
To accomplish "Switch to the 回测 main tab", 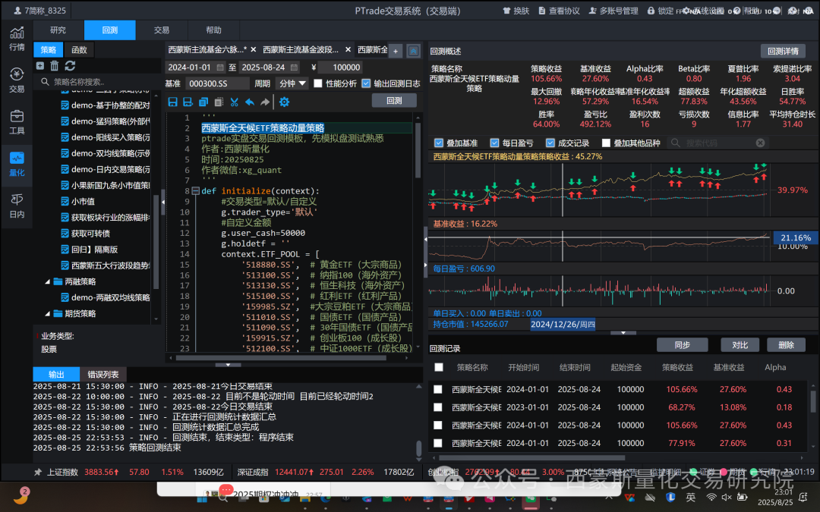I will (110, 30).
